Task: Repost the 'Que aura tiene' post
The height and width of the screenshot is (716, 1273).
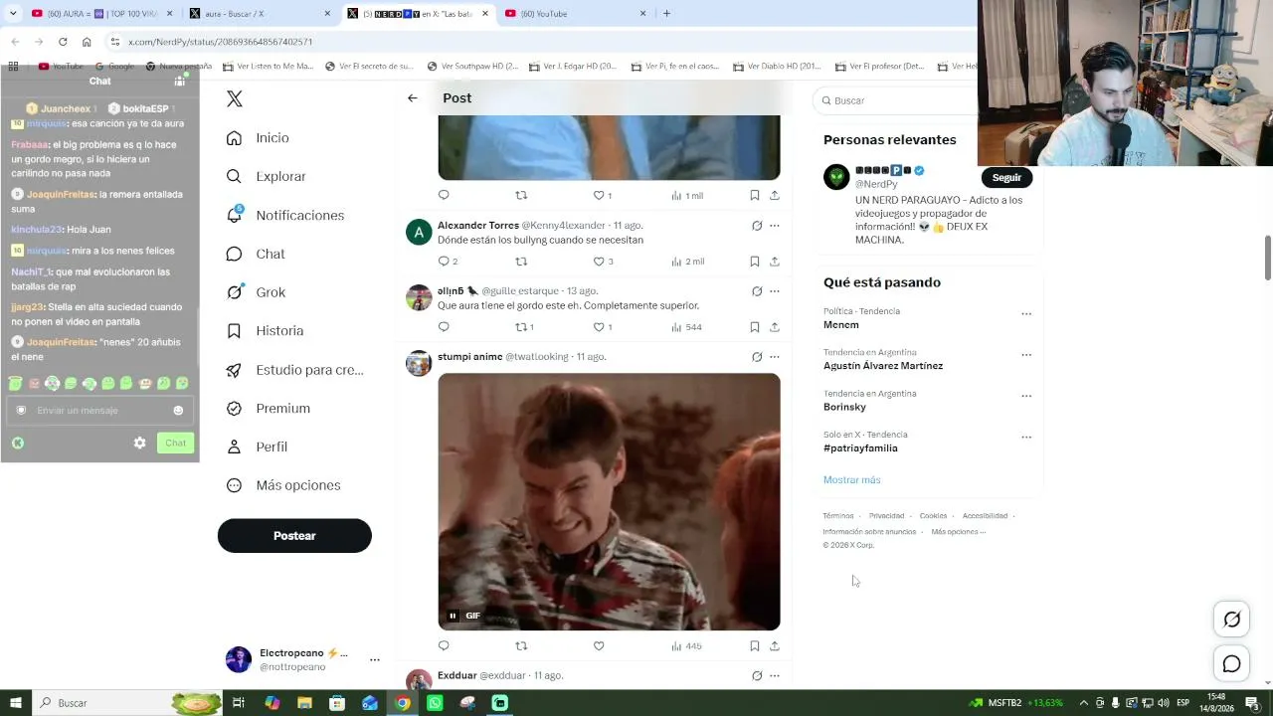Action: coord(521,327)
